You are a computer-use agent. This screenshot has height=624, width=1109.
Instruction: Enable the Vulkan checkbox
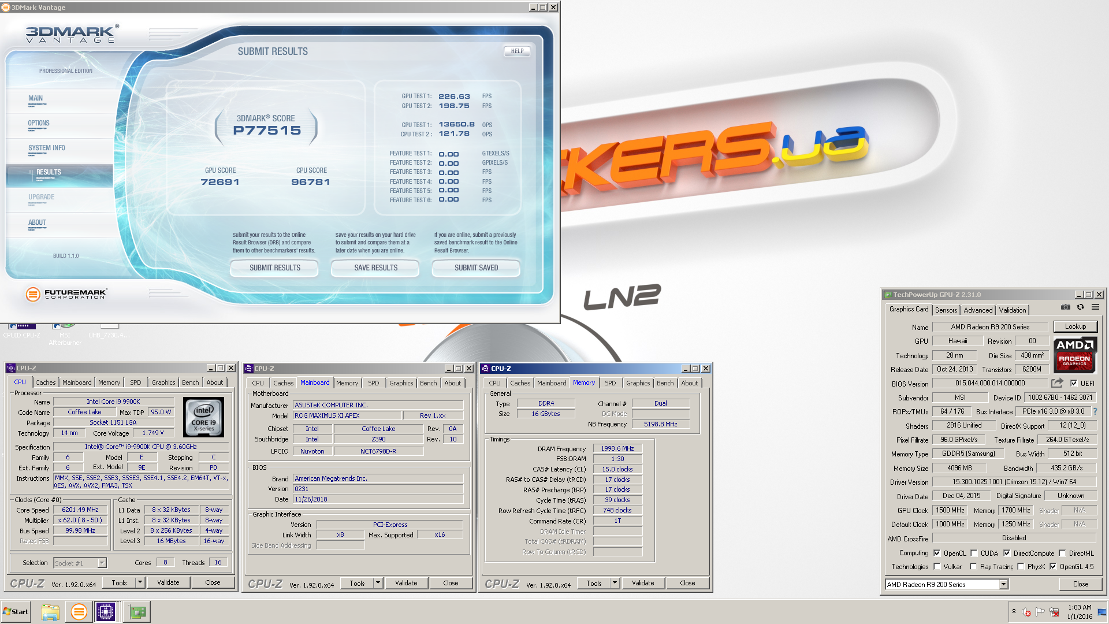tap(937, 567)
